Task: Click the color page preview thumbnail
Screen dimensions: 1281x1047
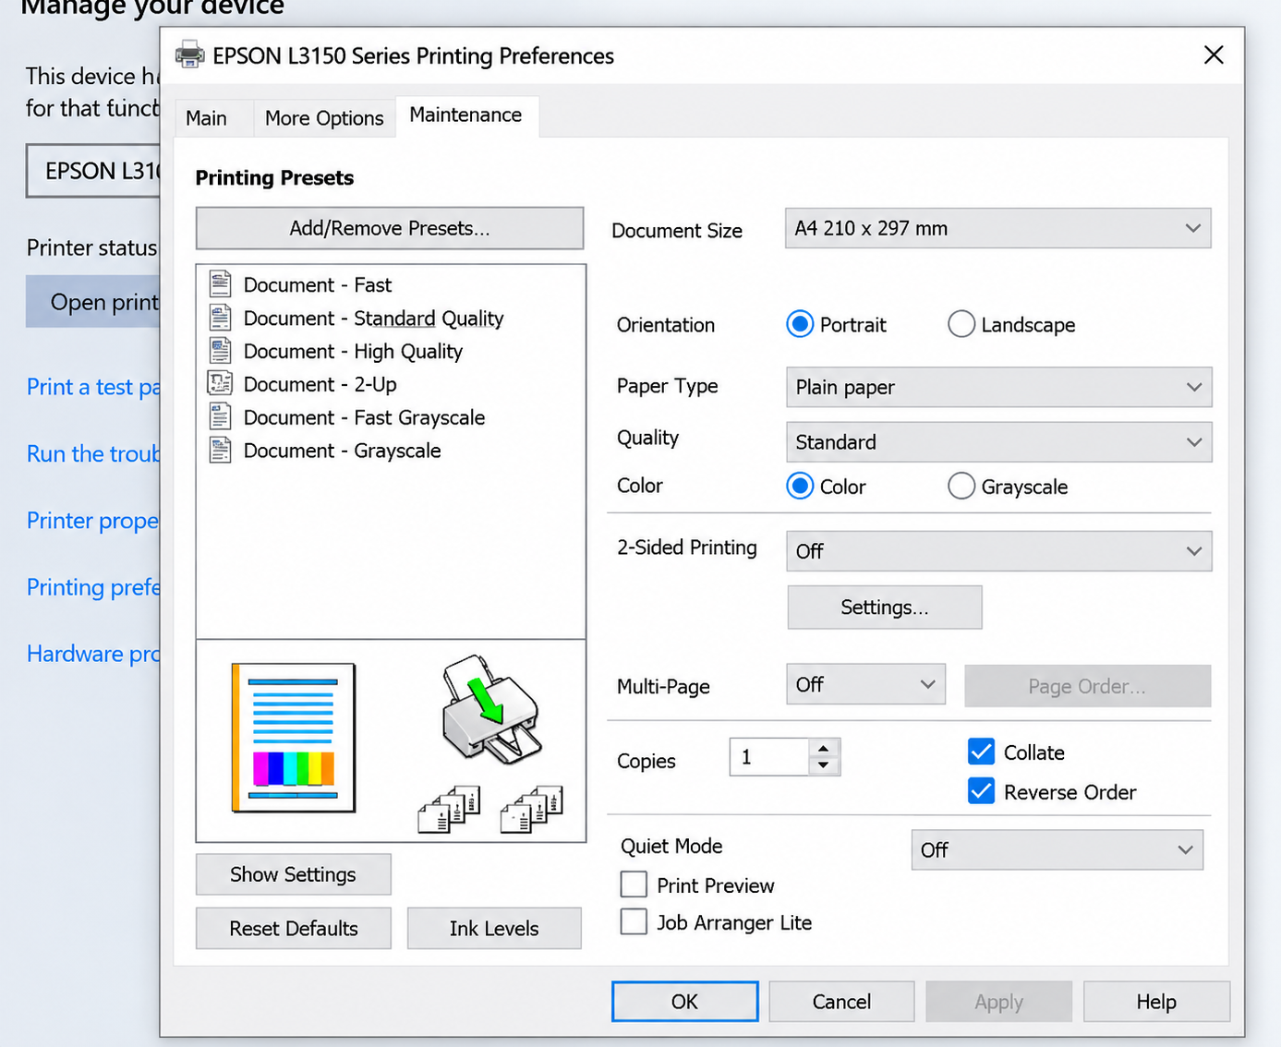Action: click(294, 738)
